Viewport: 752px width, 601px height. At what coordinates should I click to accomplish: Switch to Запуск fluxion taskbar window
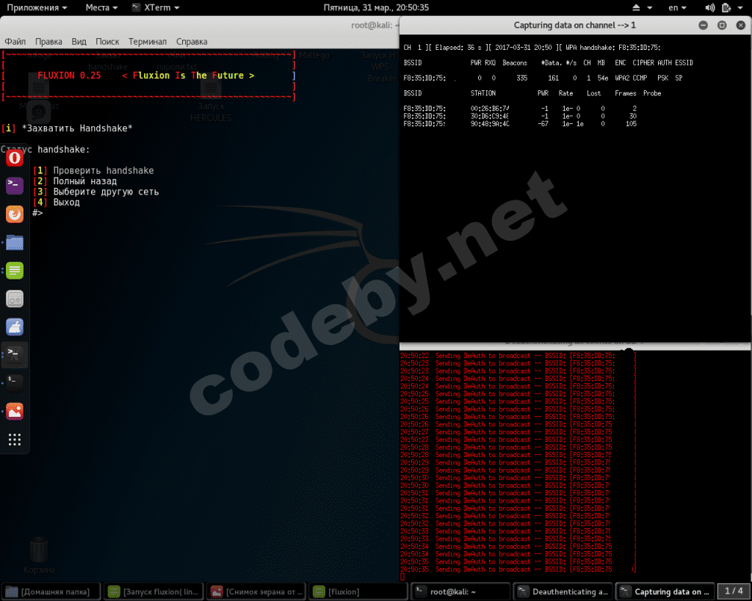pyautogui.click(x=153, y=592)
